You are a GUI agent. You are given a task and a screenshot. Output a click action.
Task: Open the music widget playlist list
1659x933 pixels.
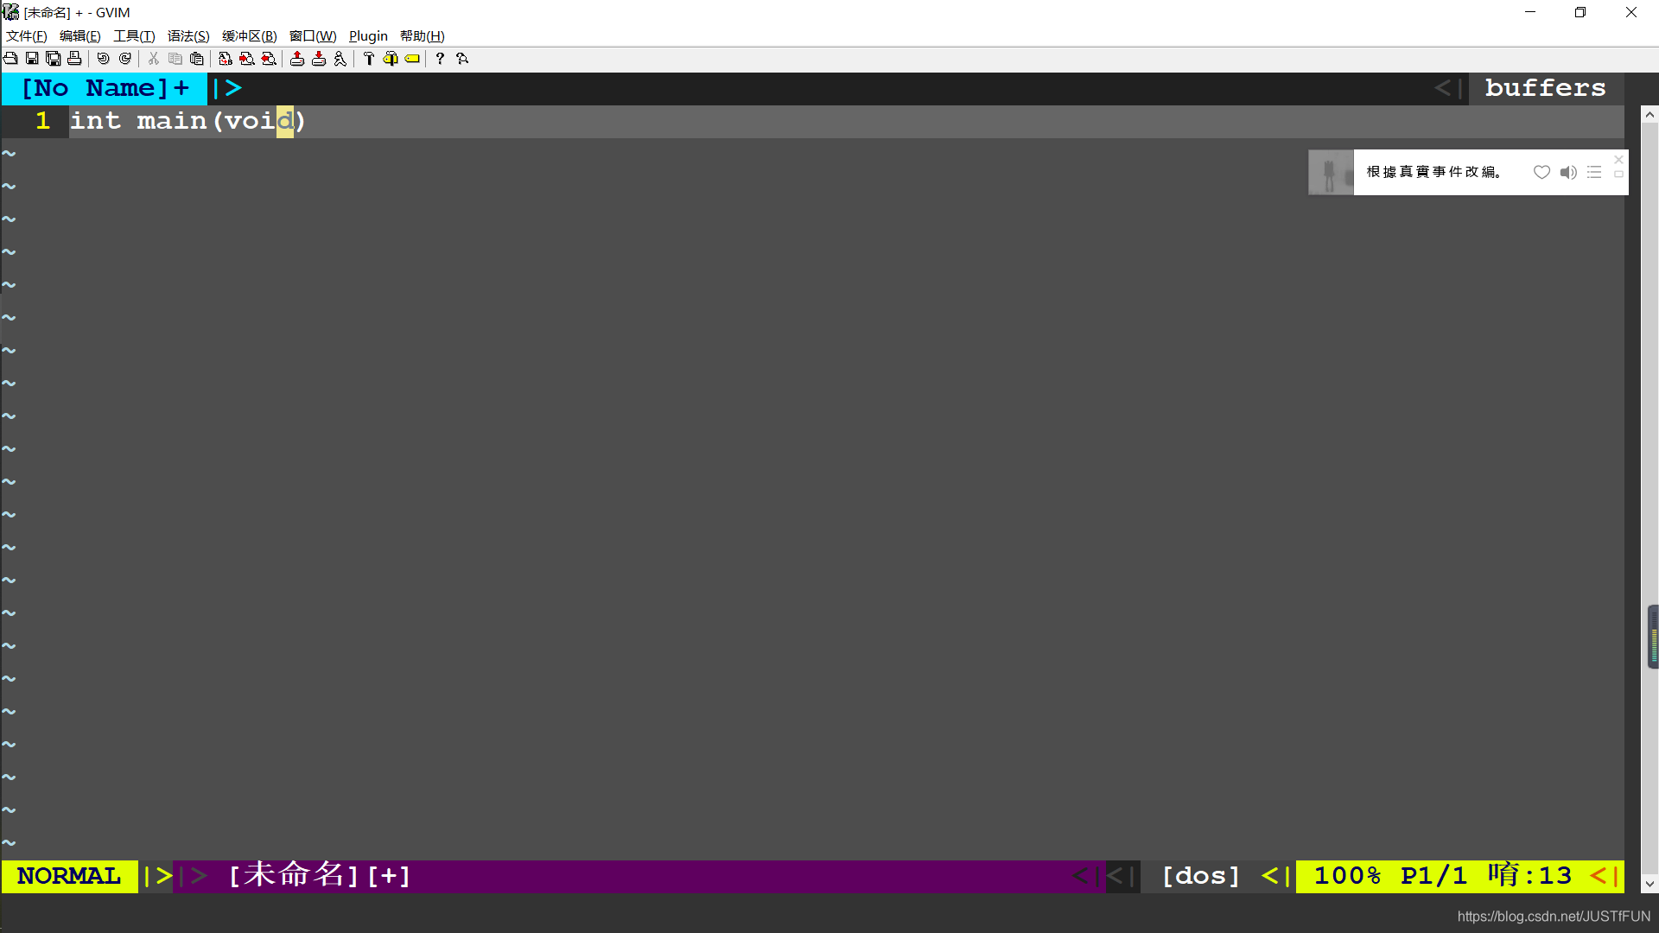1594,172
